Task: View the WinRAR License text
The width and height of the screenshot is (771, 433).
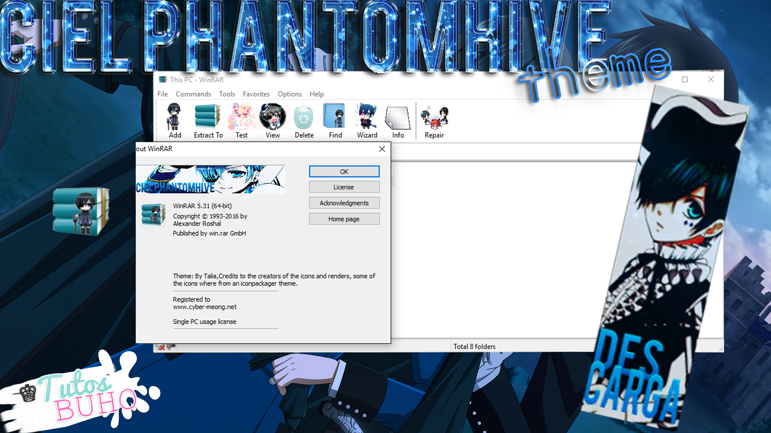Action: [x=344, y=187]
